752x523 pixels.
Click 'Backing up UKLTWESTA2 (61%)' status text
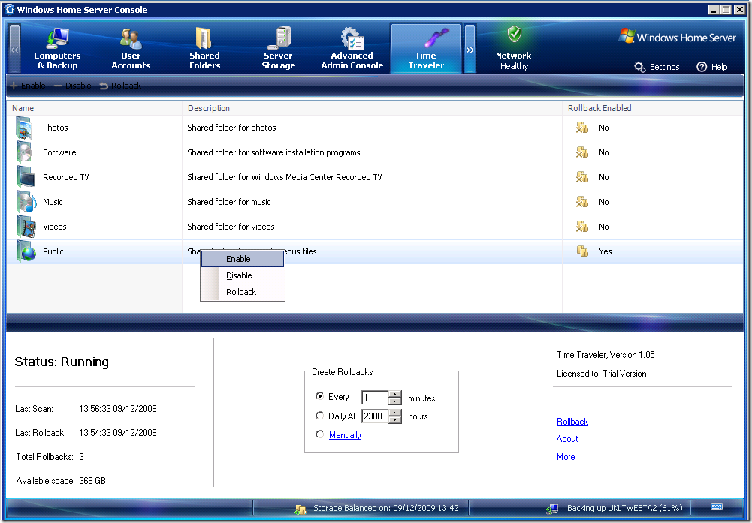coord(624,508)
